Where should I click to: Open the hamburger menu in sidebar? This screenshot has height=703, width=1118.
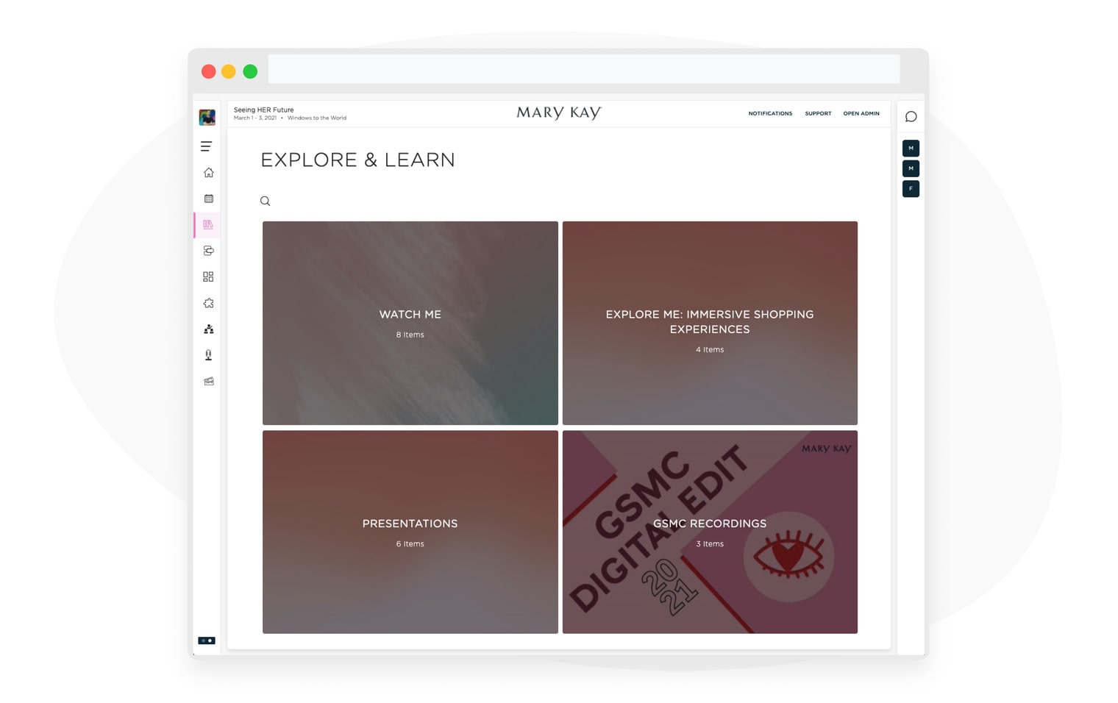pyautogui.click(x=207, y=146)
